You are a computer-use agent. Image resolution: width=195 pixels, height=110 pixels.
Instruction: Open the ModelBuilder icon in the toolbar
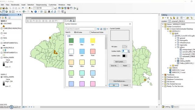(x=75, y=8)
